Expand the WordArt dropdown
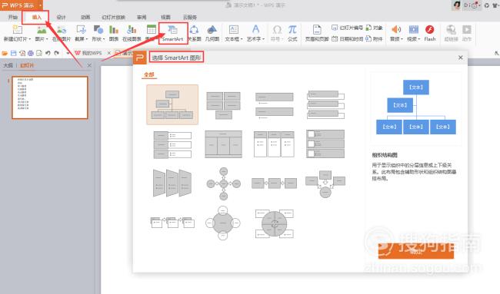The image size is (500, 294). pyautogui.click(x=263, y=39)
